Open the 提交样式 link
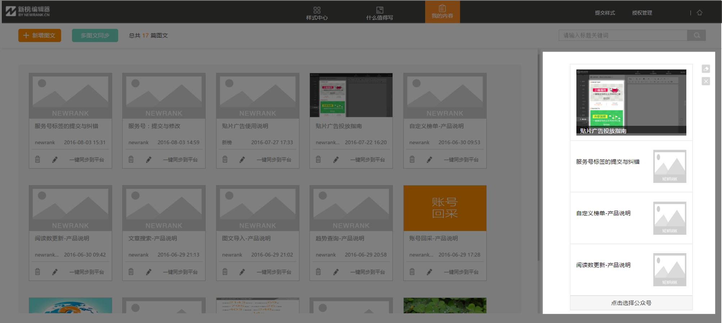 tap(605, 13)
